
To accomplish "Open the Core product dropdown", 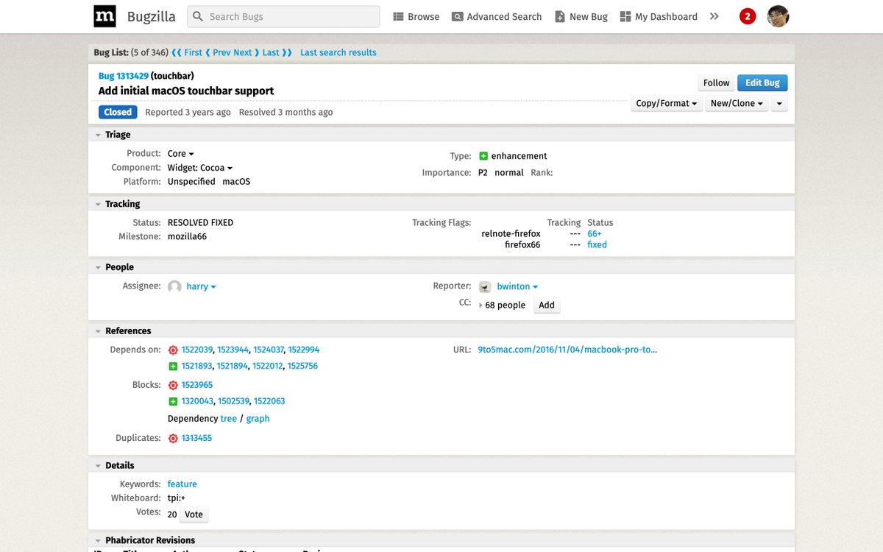I will [180, 154].
